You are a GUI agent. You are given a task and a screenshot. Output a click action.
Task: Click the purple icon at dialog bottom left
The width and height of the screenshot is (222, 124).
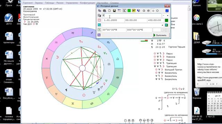(x=99, y=35)
